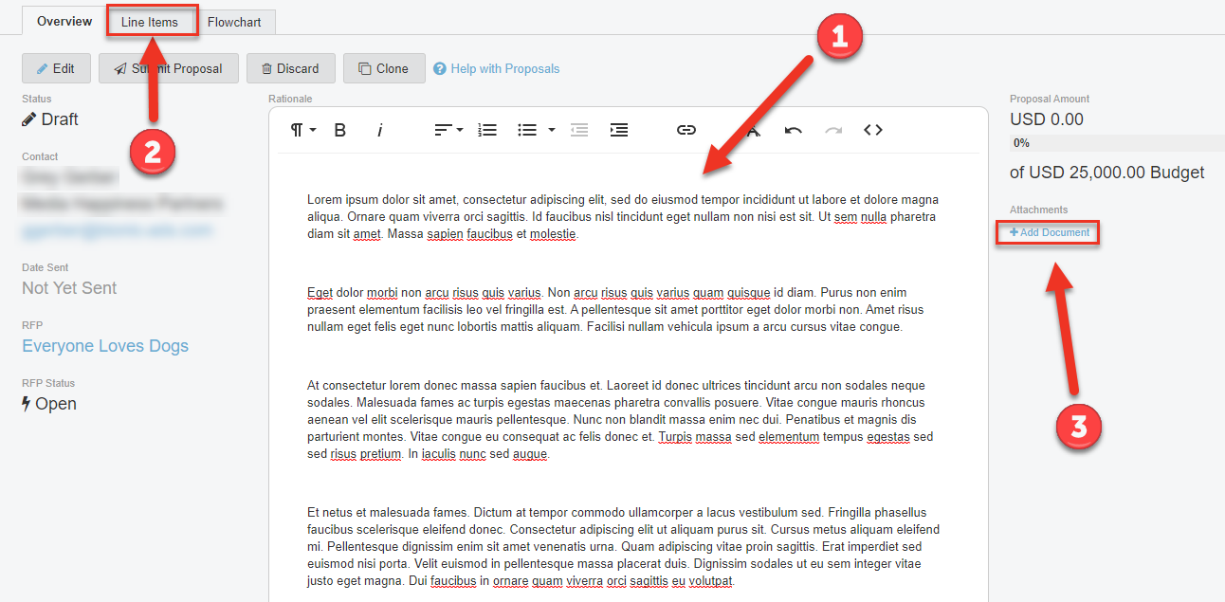The image size is (1225, 602).
Task: Decrease indent of the paragraph
Action: click(x=579, y=131)
